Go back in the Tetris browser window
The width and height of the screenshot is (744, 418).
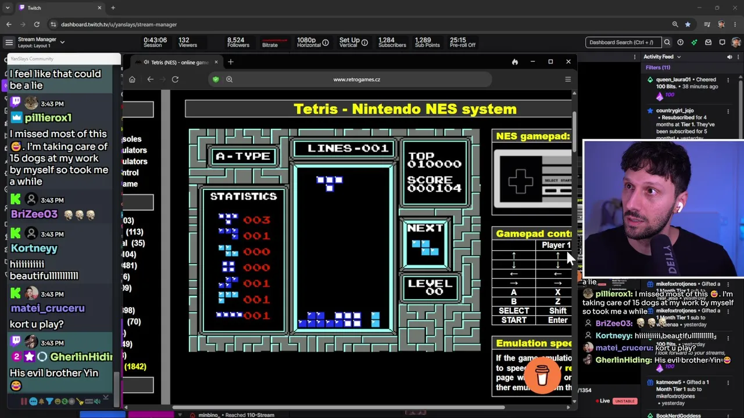[151, 80]
